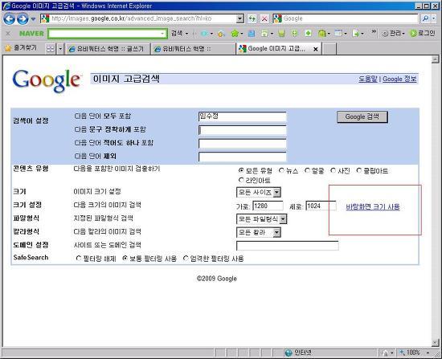This screenshot has height=359, width=442.
Task: Click the 로그인 button on Naver toolbar
Action: 423,34
